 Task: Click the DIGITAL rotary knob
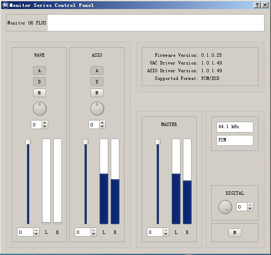tap(225, 207)
